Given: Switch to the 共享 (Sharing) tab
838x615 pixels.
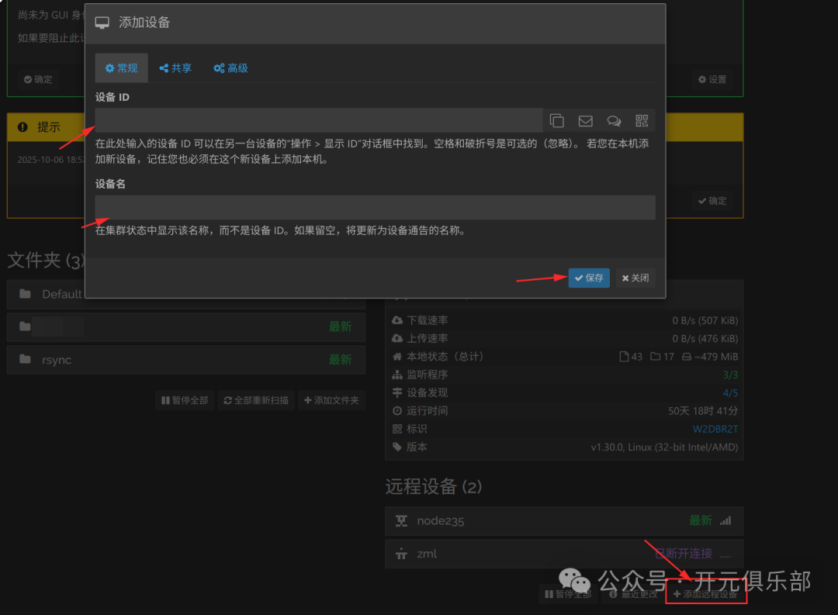Looking at the screenshot, I should pyautogui.click(x=175, y=68).
